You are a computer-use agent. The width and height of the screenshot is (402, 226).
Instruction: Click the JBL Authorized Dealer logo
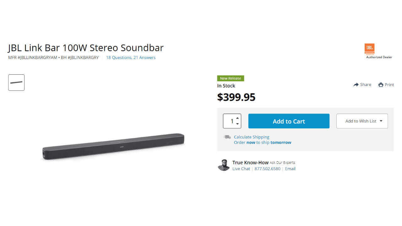(370, 49)
